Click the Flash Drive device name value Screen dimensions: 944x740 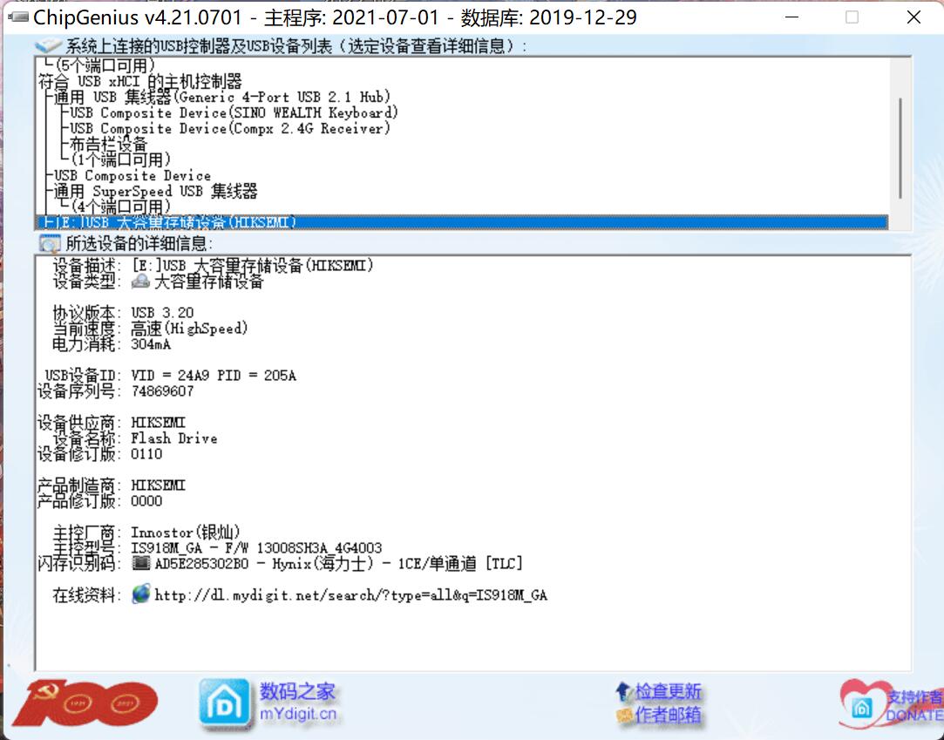tap(174, 438)
